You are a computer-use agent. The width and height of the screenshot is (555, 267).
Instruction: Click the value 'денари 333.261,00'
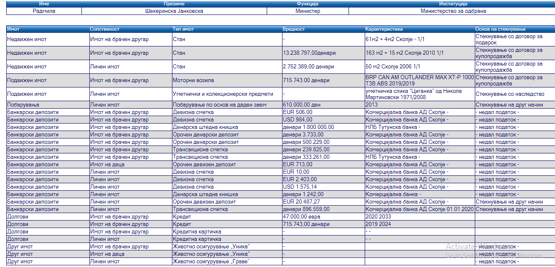pos(306,157)
